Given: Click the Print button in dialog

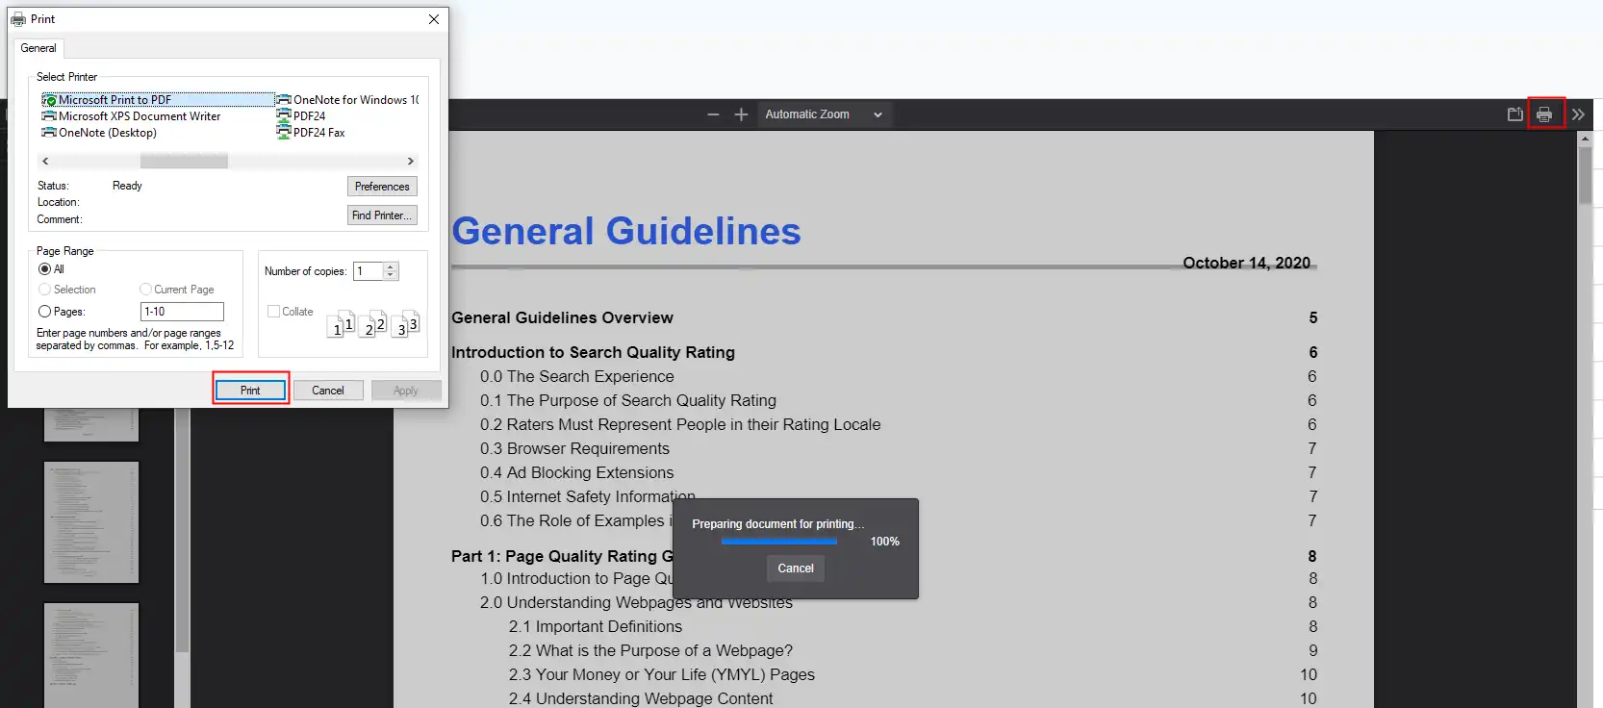Looking at the screenshot, I should point(250,391).
